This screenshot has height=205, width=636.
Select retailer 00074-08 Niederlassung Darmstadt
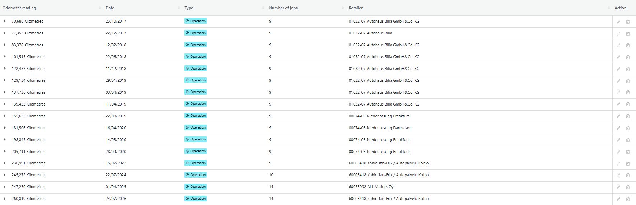click(380, 128)
